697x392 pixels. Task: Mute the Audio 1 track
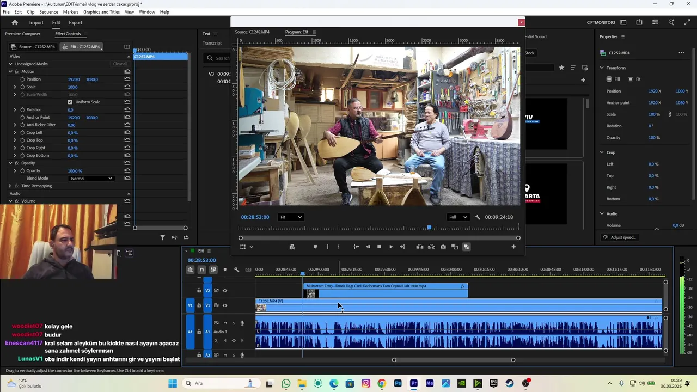[225, 323]
